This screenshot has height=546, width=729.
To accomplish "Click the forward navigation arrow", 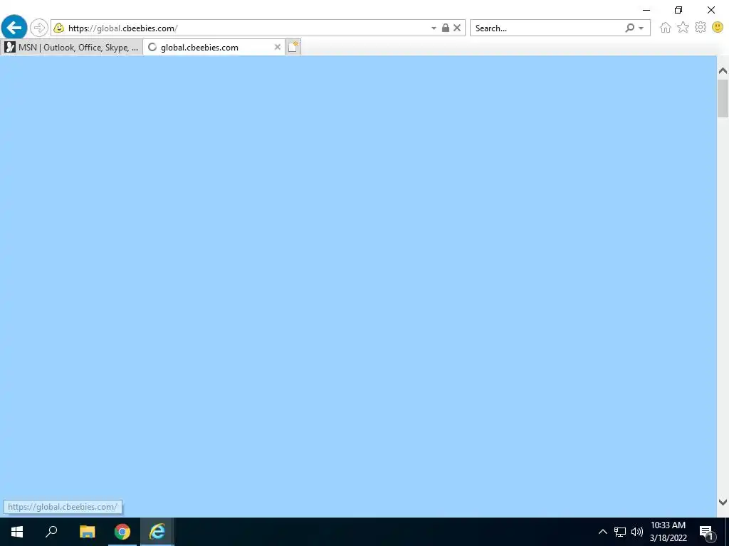I will pyautogui.click(x=39, y=28).
